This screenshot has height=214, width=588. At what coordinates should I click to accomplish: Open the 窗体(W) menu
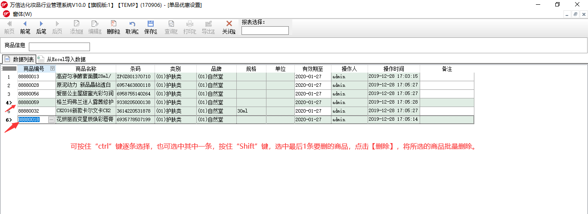tap(22, 14)
